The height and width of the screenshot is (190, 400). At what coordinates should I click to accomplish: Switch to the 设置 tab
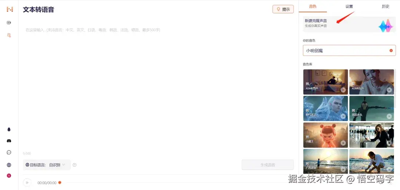point(349,7)
